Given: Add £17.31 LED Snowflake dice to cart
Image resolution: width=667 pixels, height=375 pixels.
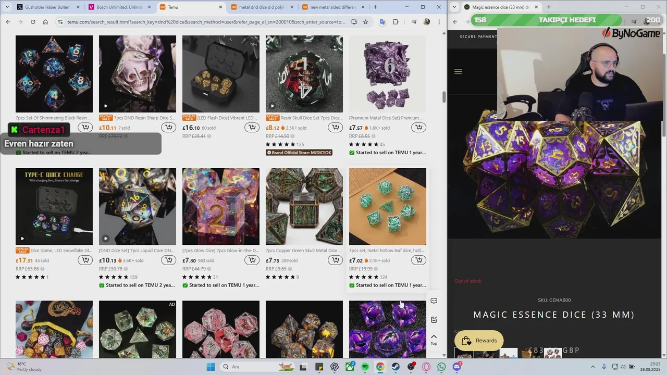Looking at the screenshot, I should coord(85,260).
